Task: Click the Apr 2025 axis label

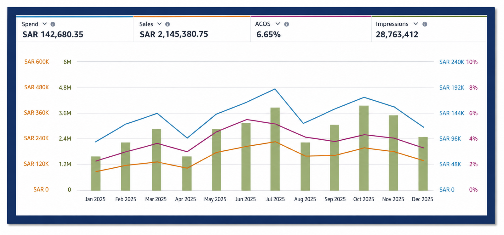Action: (186, 199)
